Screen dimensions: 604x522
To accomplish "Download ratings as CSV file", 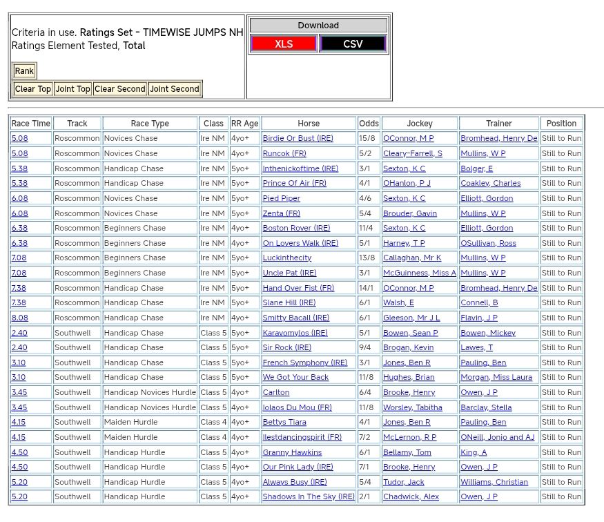I will (353, 43).
